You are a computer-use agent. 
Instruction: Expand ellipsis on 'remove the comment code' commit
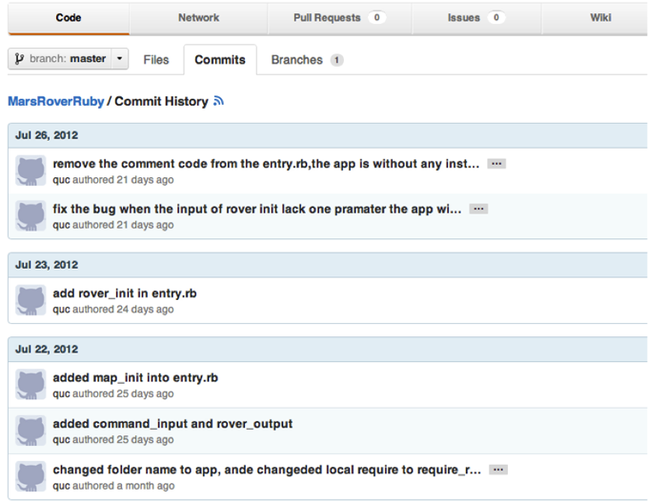click(496, 164)
